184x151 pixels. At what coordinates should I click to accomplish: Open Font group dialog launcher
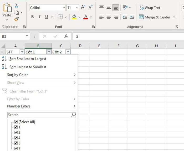pyautogui.click(x=93, y=27)
